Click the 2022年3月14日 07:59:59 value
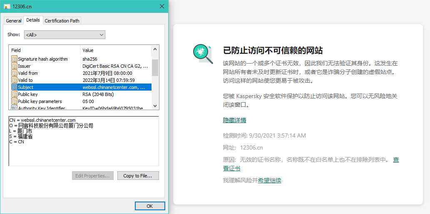The image size is (430, 214). [108, 80]
